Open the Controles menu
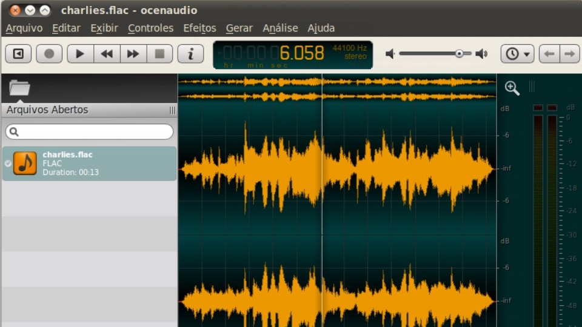Screen dimensions: 582x327 click(x=151, y=28)
